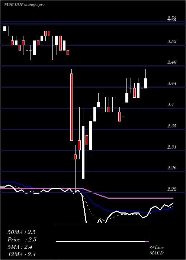Viewport: 186px width, 260px height.
Task: Click the 12MA : 2.4 readout
Action: pyautogui.click(x=22, y=254)
